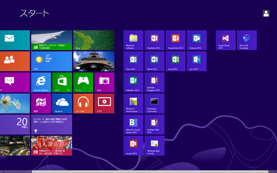The height and width of the screenshot is (173, 277).
Task: Open the Messaging tile
Action: click(15, 82)
